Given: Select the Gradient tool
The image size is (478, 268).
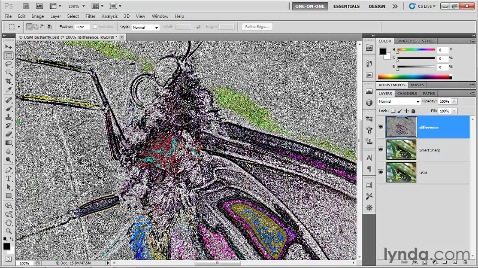Looking at the screenshot, I should (x=9, y=143).
